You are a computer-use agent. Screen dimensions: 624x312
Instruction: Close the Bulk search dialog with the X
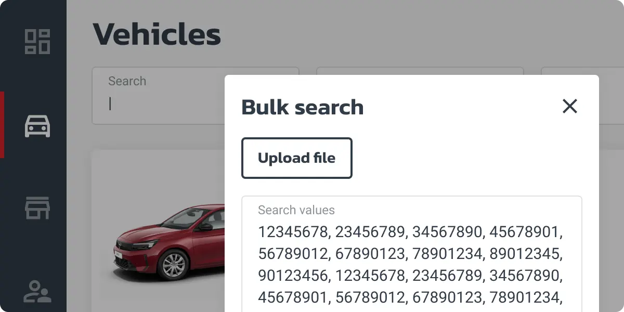pos(570,107)
